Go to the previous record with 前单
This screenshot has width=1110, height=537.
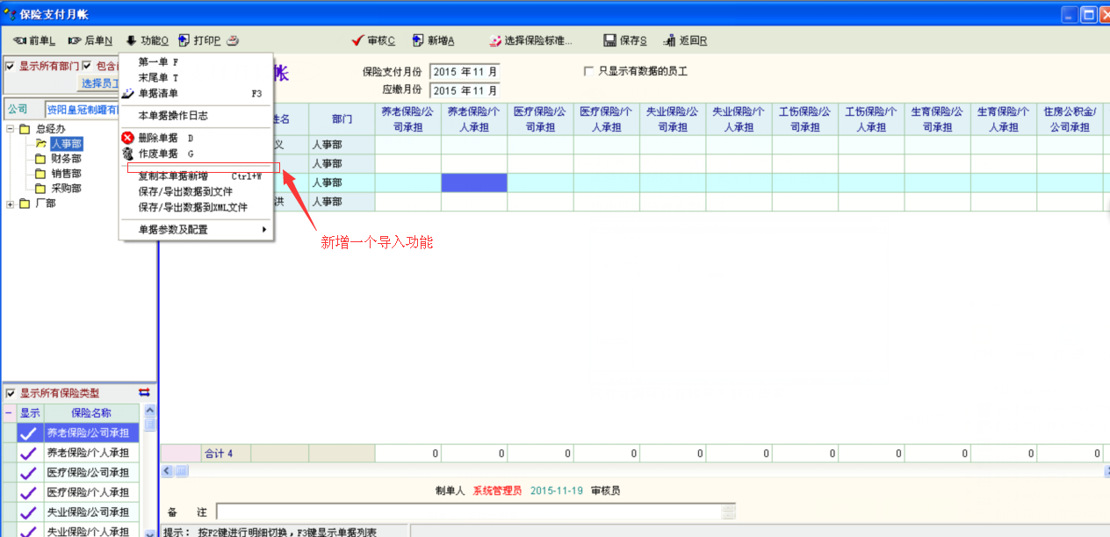point(34,40)
